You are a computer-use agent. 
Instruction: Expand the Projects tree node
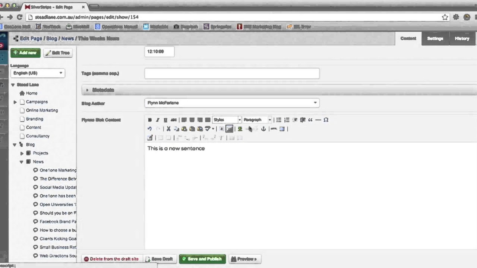click(22, 153)
